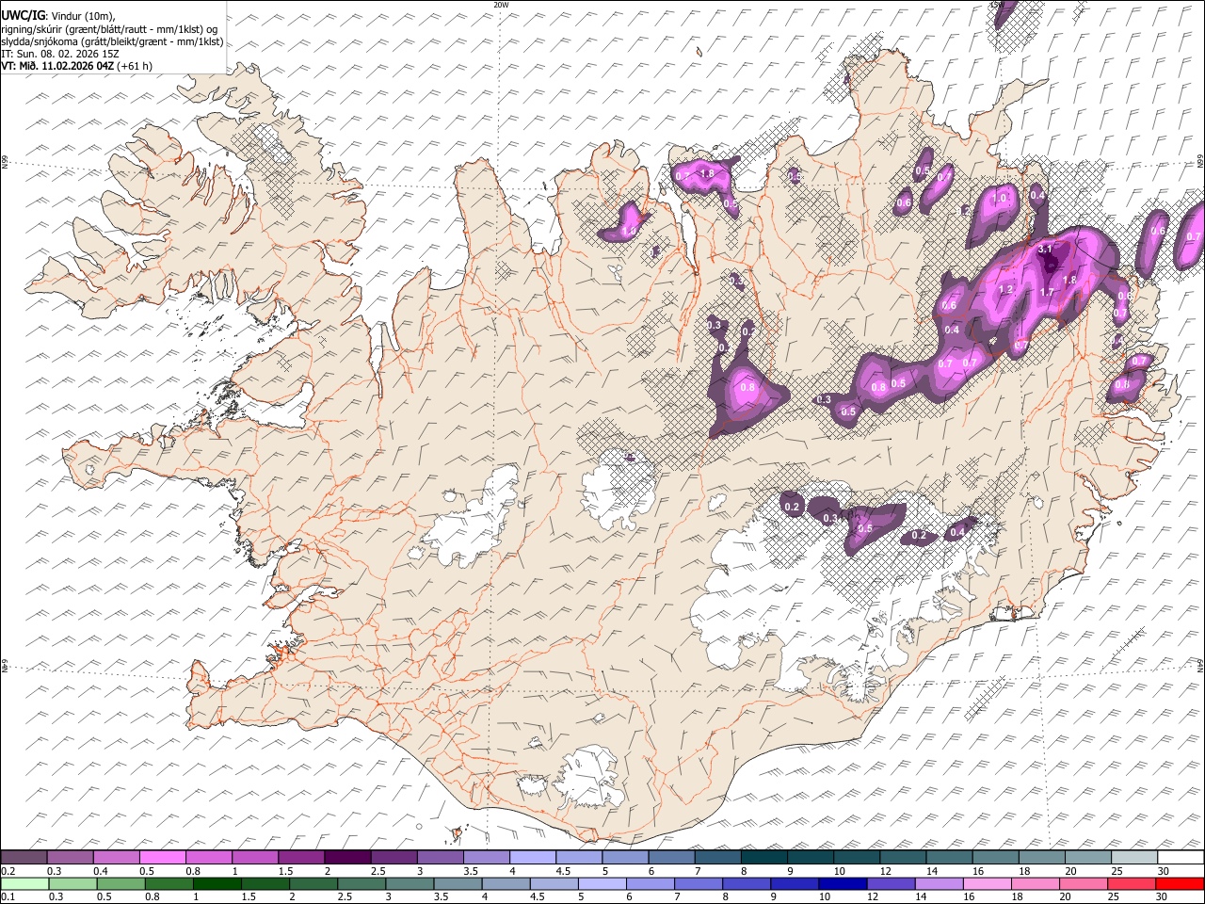The image size is (1205, 904).
Task: Click the UWC/IG title text
Action: pos(23,15)
